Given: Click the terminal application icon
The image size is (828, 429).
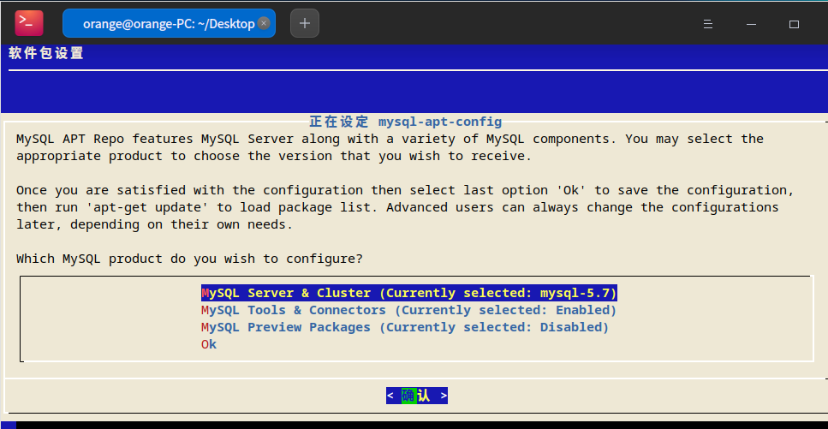Looking at the screenshot, I should coord(28,23).
